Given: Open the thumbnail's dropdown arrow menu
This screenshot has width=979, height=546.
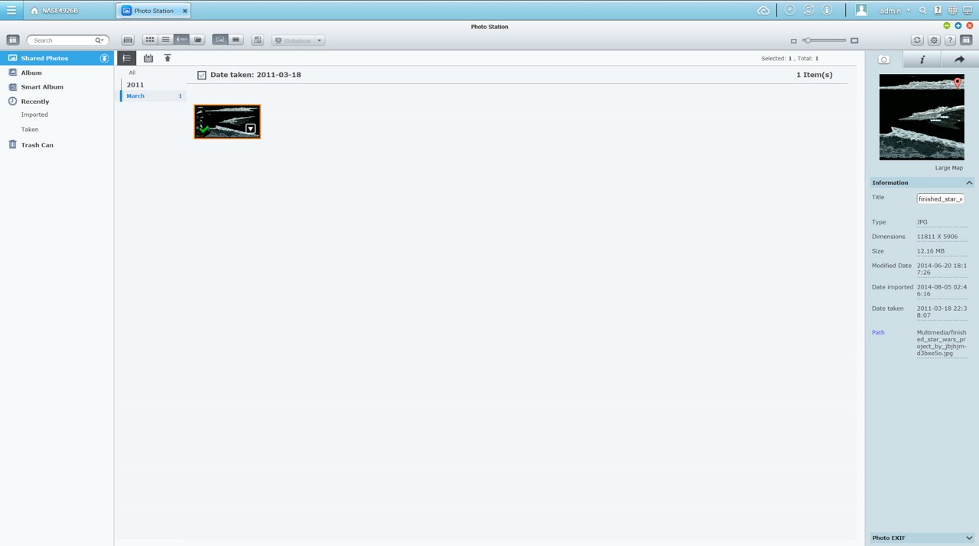Looking at the screenshot, I should [x=250, y=129].
